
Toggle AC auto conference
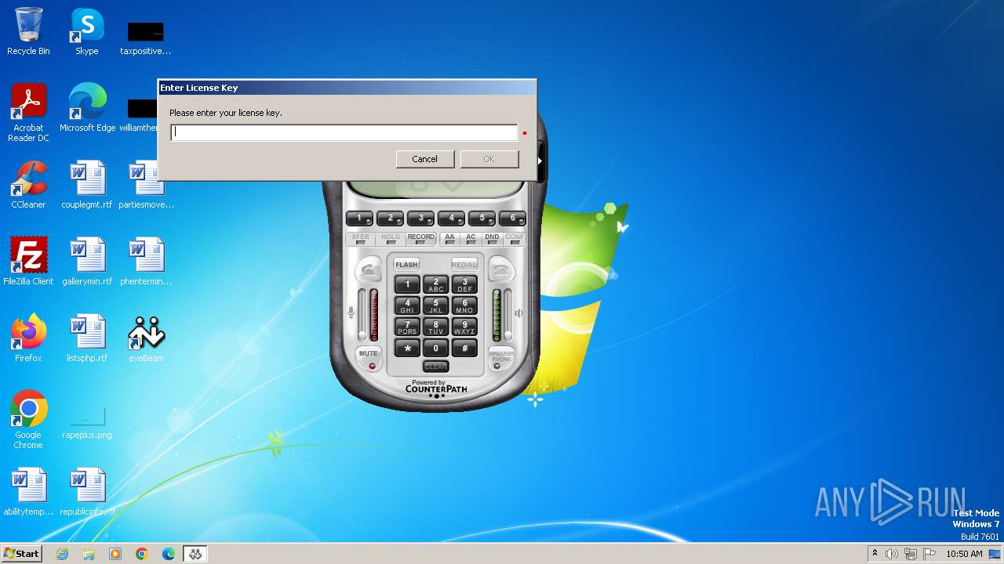pyautogui.click(x=471, y=239)
